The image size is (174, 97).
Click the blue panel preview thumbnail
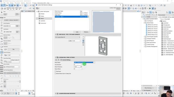click(x=103, y=22)
